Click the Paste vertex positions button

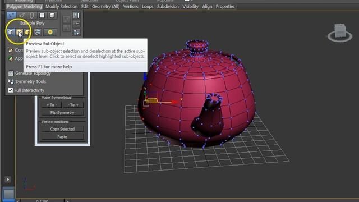point(62,137)
